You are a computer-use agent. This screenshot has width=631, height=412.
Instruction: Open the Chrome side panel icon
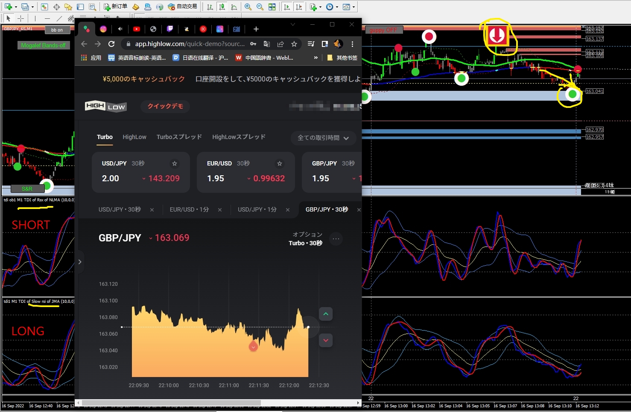click(325, 44)
